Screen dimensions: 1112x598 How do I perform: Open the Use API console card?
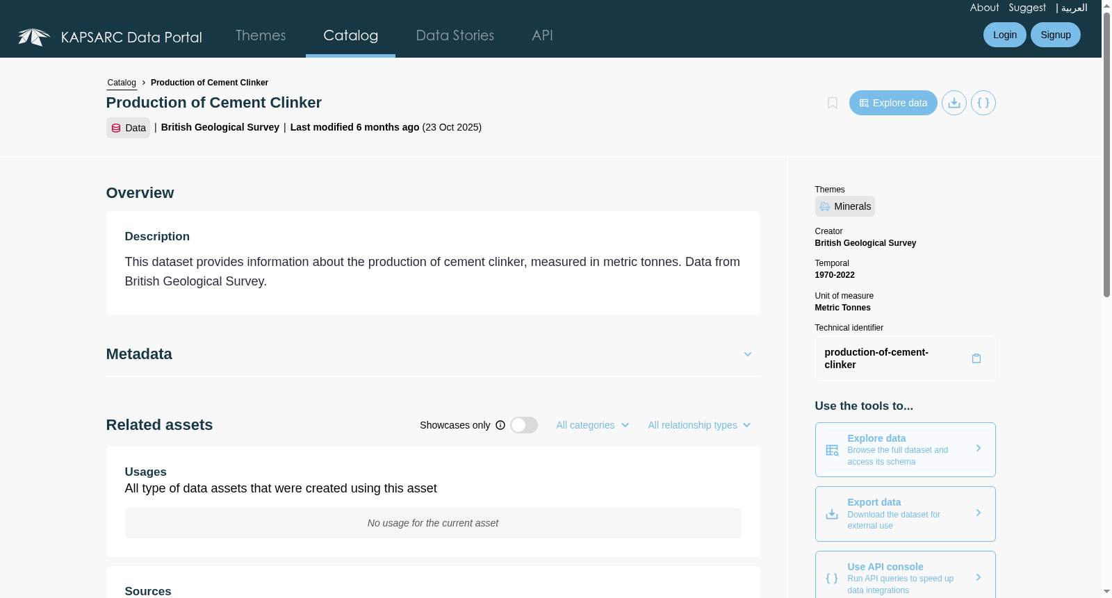coord(906,575)
